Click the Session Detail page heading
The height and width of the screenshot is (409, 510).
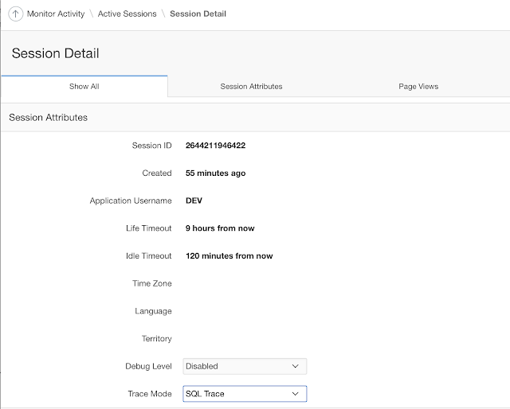click(x=56, y=53)
